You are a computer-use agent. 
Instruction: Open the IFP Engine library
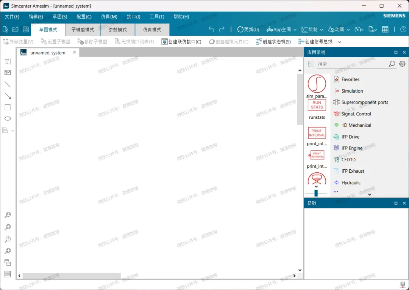pos(348,148)
